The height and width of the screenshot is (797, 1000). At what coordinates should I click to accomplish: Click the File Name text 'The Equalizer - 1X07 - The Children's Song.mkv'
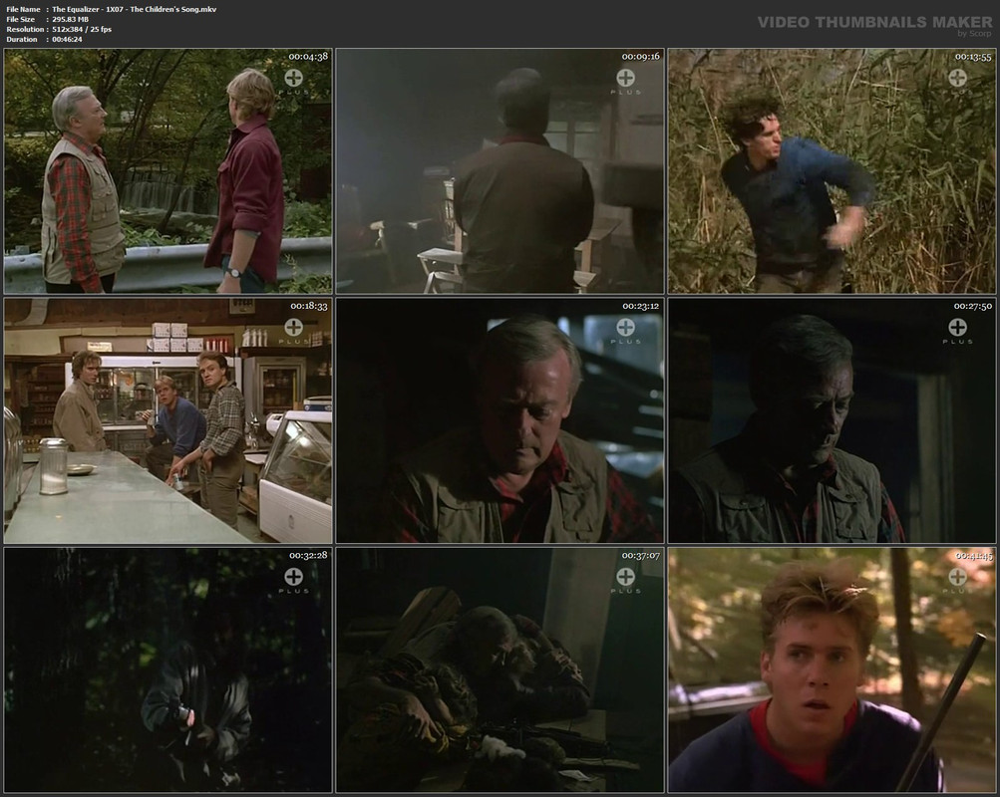pyautogui.click(x=134, y=10)
